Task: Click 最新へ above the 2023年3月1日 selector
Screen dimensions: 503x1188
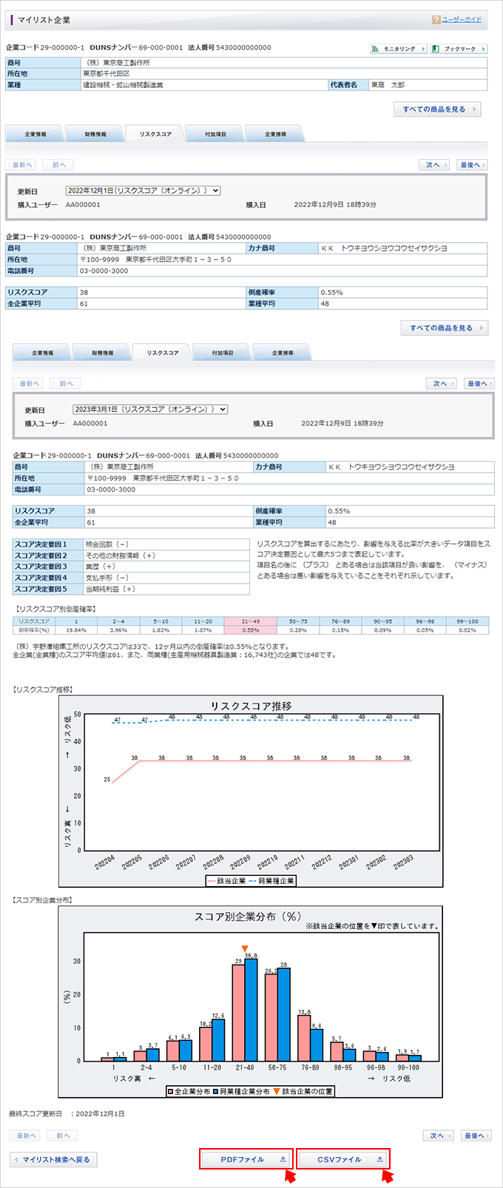Action: click(x=28, y=383)
